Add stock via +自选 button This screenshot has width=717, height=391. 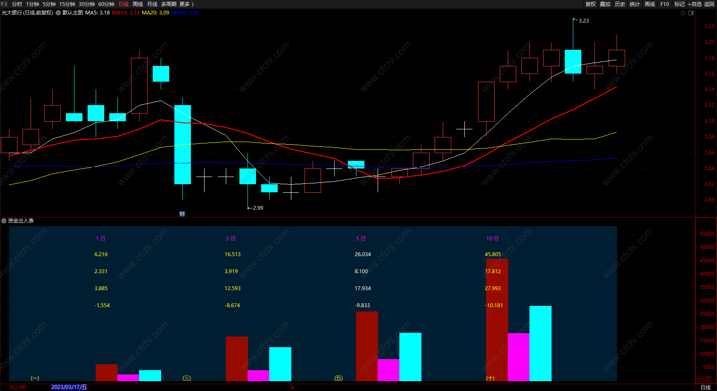coord(695,4)
